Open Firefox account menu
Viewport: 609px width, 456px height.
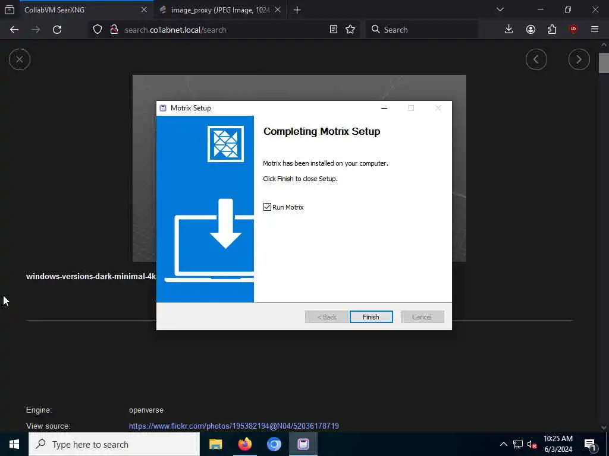pyautogui.click(x=530, y=30)
